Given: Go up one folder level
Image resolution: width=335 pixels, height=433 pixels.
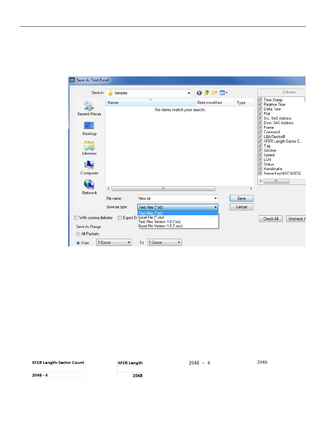Looking at the screenshot, I should click(x=207, y=93).
